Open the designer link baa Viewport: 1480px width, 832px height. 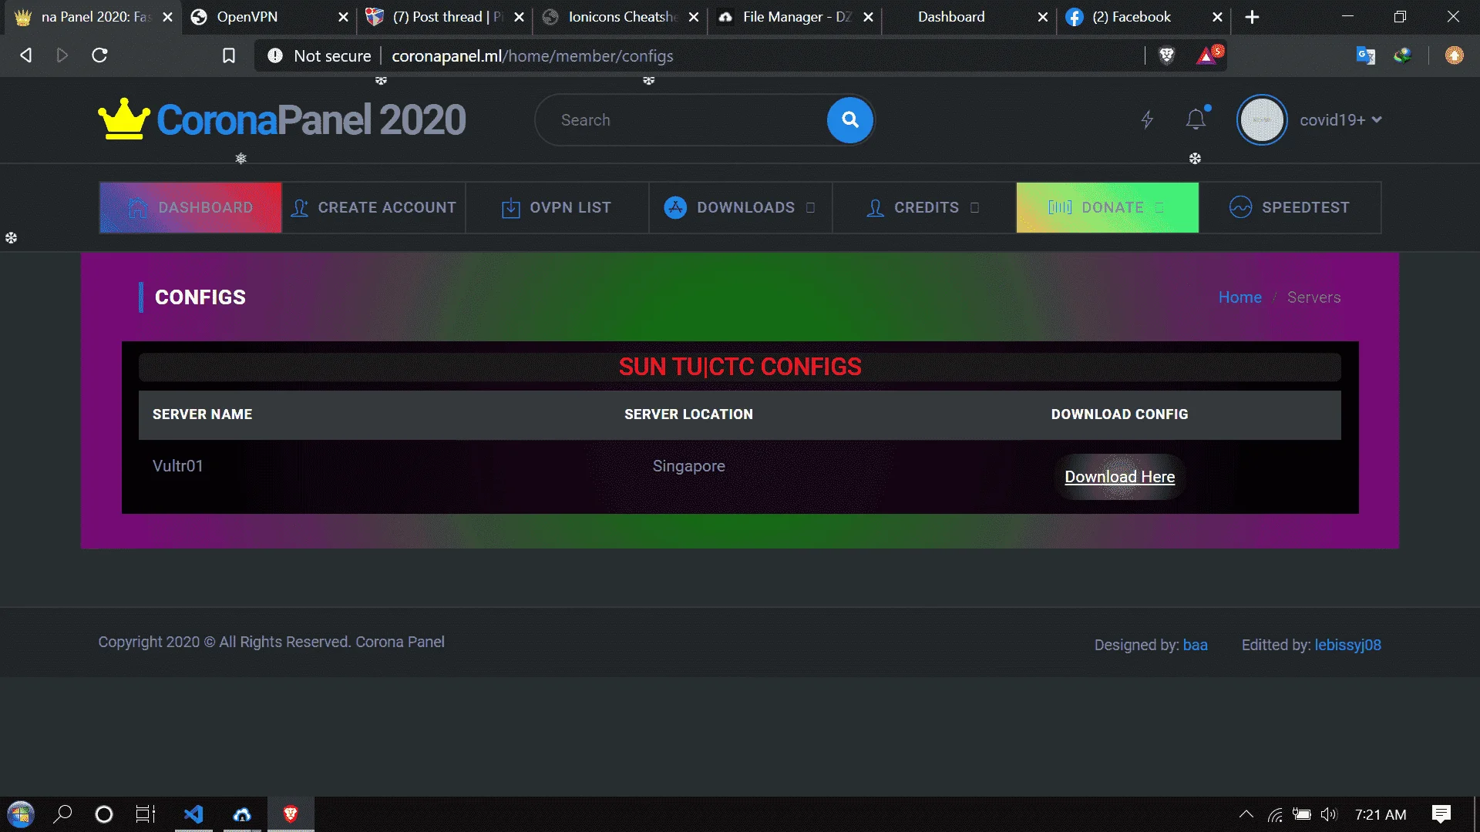point(1195,645)
